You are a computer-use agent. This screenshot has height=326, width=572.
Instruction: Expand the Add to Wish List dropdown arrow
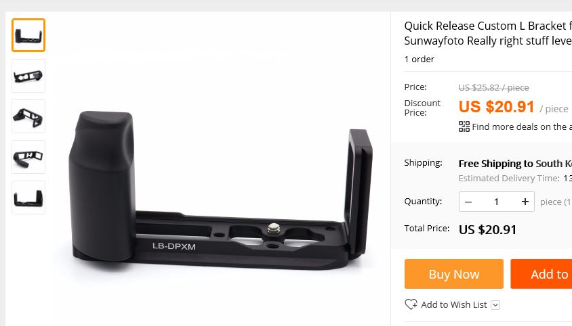click(x=495, y=305)
